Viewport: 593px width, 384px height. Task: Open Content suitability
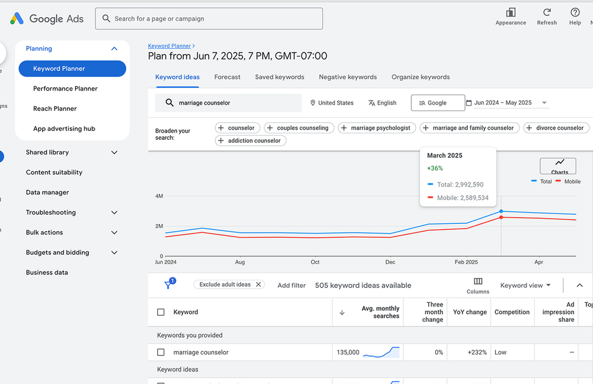click(54, 172)
